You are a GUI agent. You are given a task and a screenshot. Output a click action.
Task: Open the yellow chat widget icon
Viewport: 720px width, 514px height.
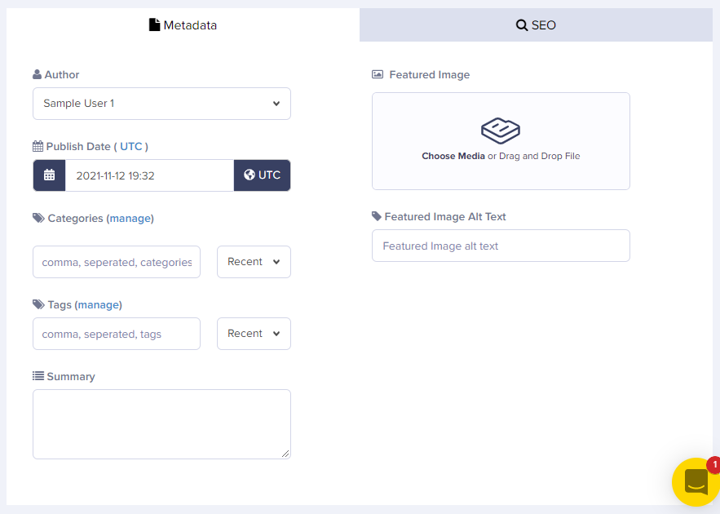pos(696,482)
